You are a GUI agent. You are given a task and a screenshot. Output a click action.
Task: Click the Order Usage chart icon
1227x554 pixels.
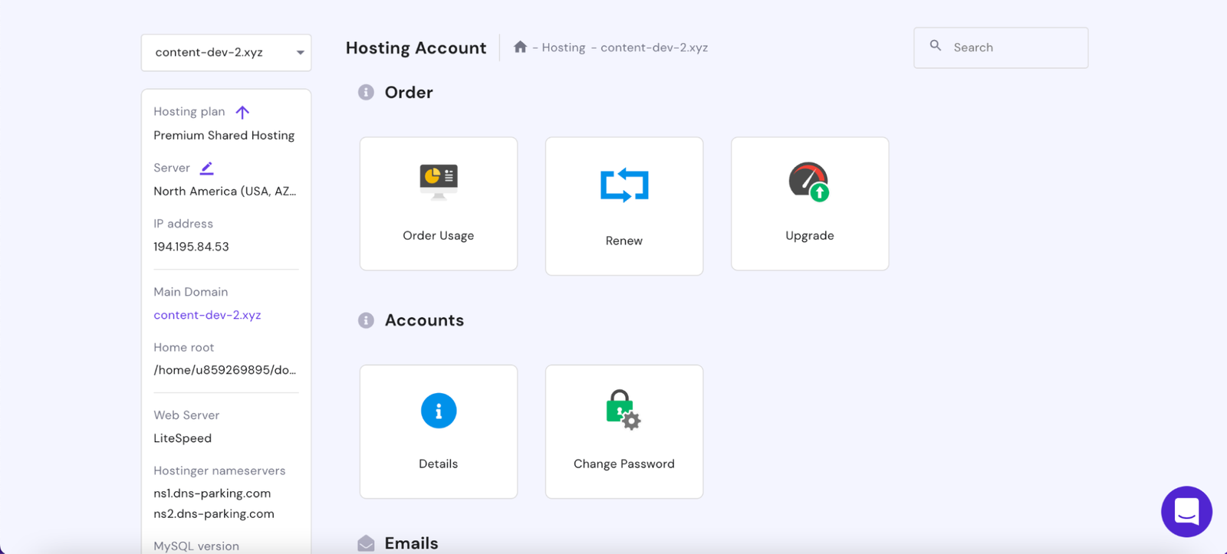(x=438, y=181)
